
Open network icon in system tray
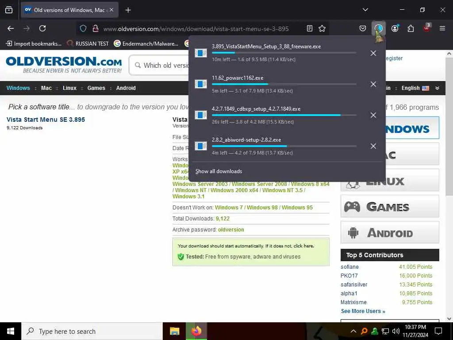(x=385, y=331)
